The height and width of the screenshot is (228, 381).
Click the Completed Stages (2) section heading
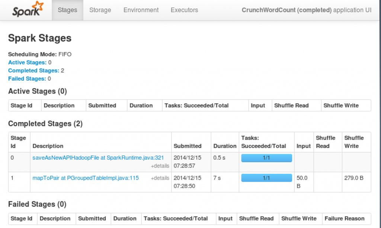(45, 124)
